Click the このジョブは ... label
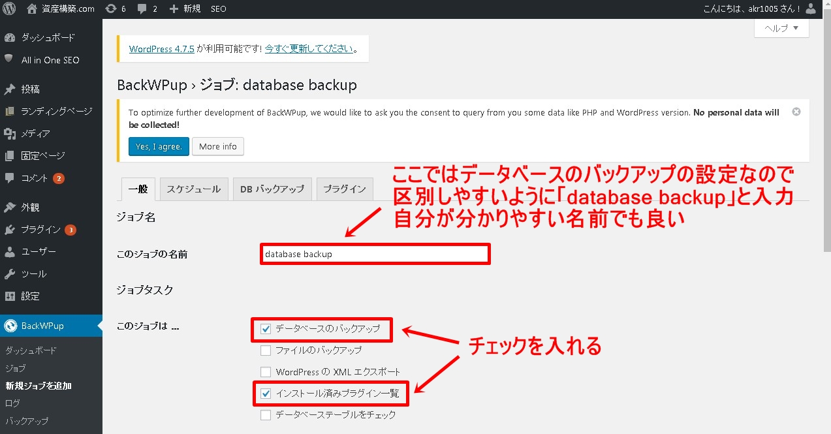831x434 pixels. click(148, 326)
